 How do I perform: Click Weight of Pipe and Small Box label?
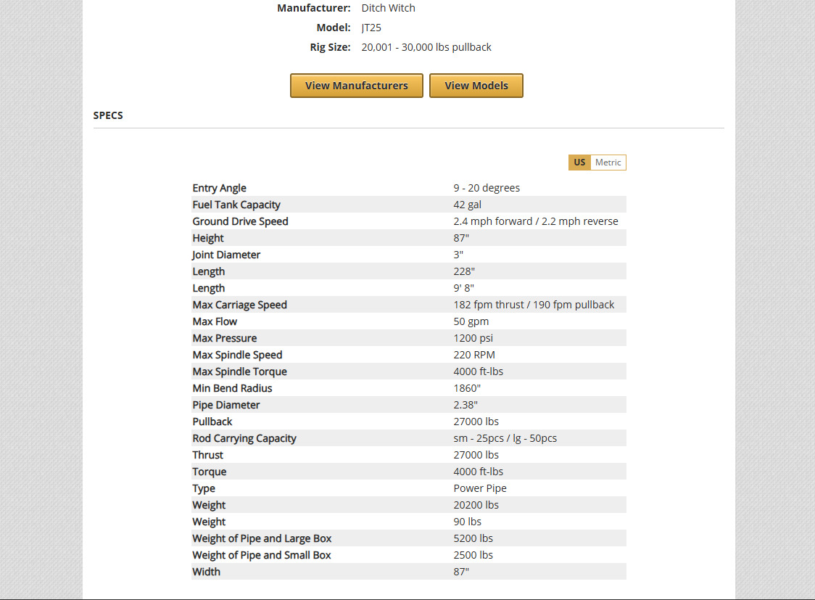click(x=262, y=555)
